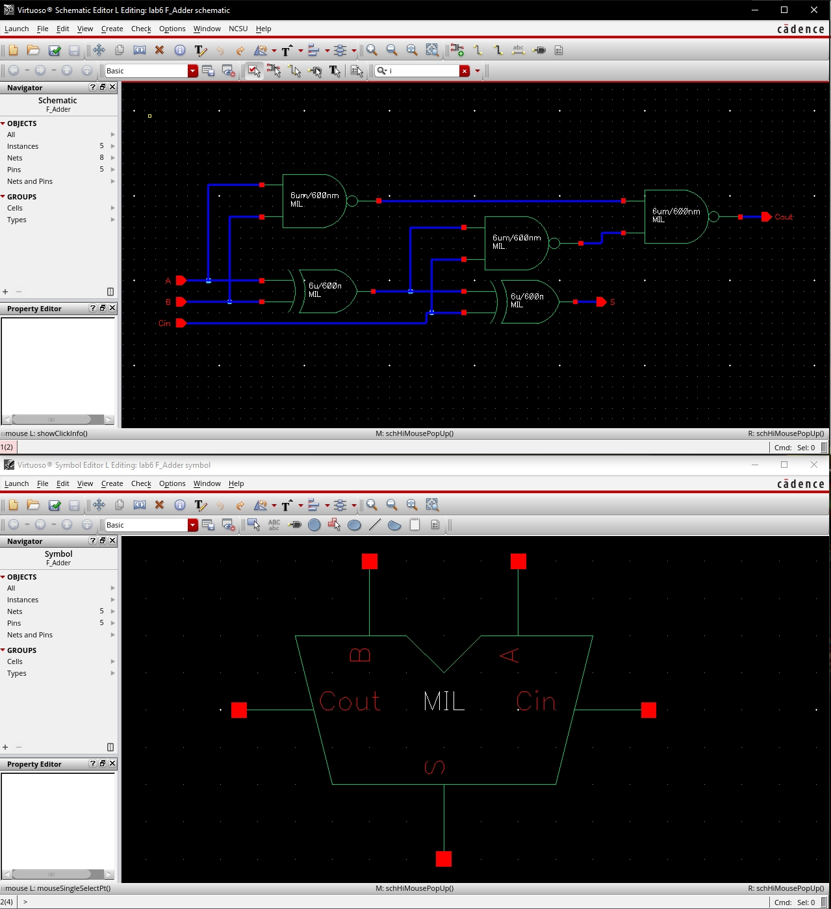
Task: Open the NCSU menu
Action: pos(238,29)
